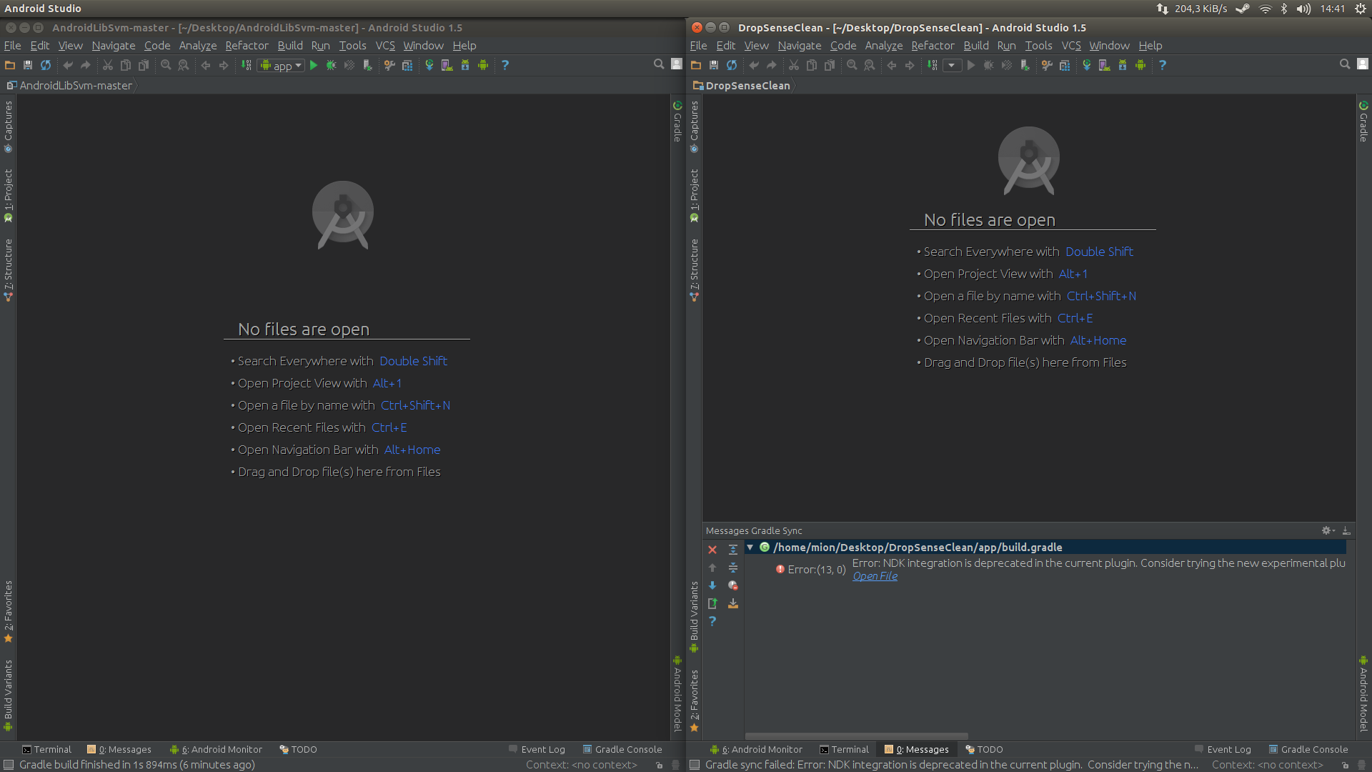This screenshot has width=1372, height=772.
Task: Open Event Log in DropSenseClean window
Action: point(1223,749)
